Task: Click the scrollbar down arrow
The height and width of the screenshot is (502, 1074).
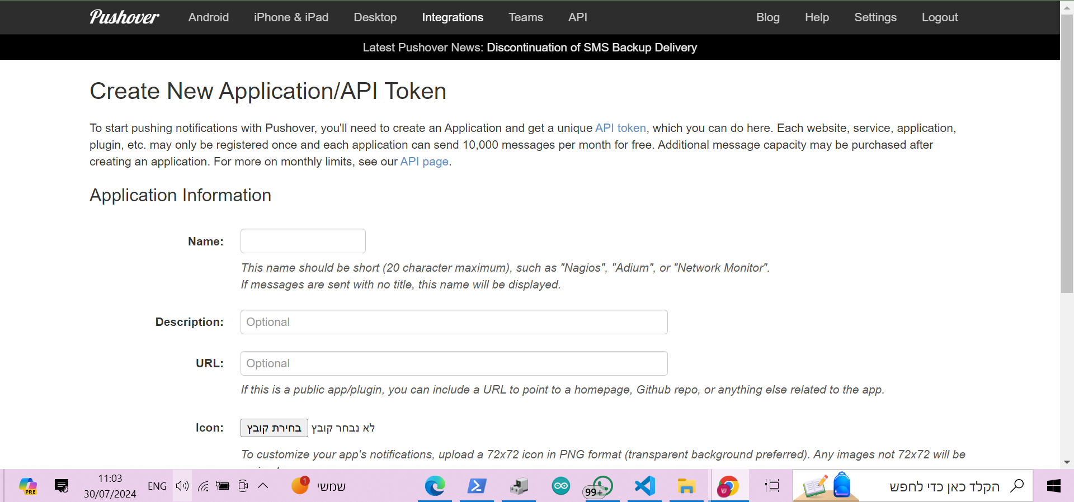Action: [1067, 463]
